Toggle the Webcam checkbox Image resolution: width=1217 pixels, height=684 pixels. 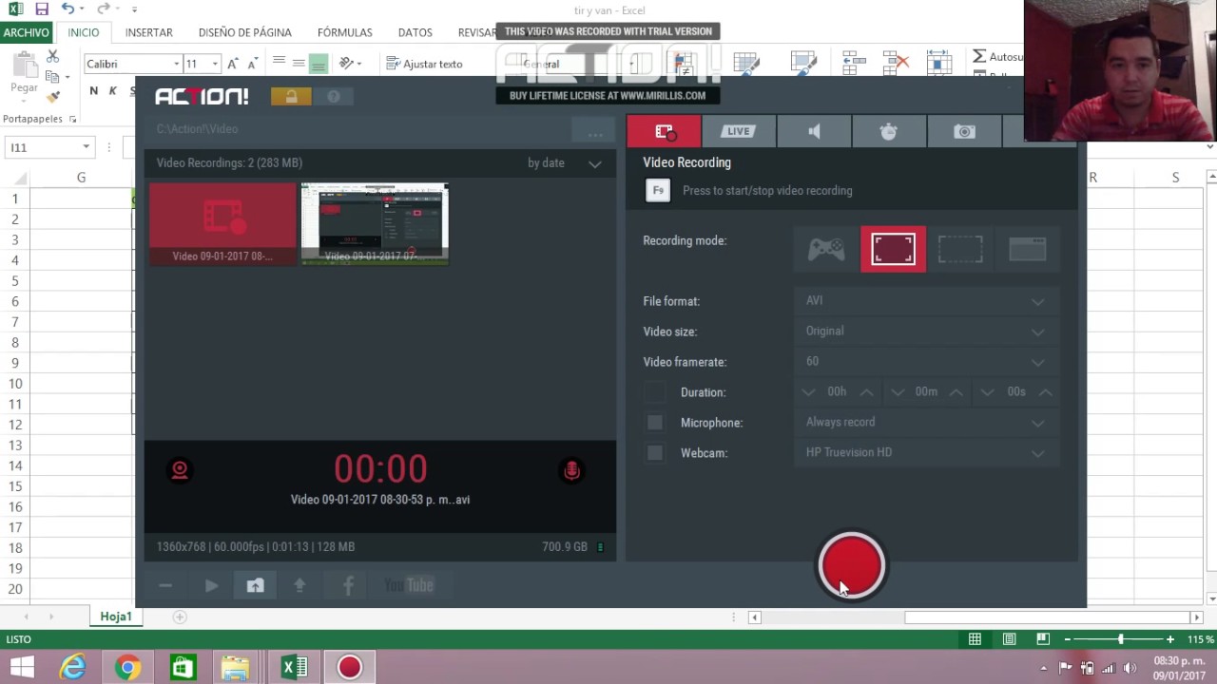[655, 453]
